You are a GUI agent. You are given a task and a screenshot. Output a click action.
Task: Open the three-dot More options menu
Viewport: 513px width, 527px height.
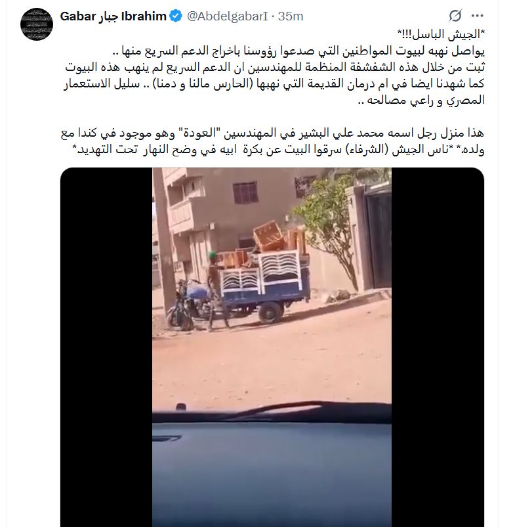click(477, 16)
